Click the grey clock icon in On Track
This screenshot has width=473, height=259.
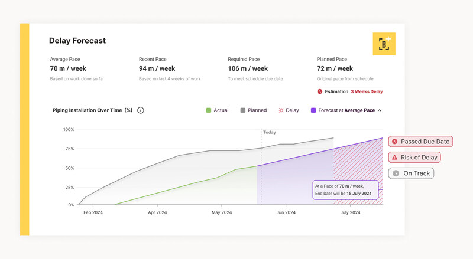(x=396, y=173)
